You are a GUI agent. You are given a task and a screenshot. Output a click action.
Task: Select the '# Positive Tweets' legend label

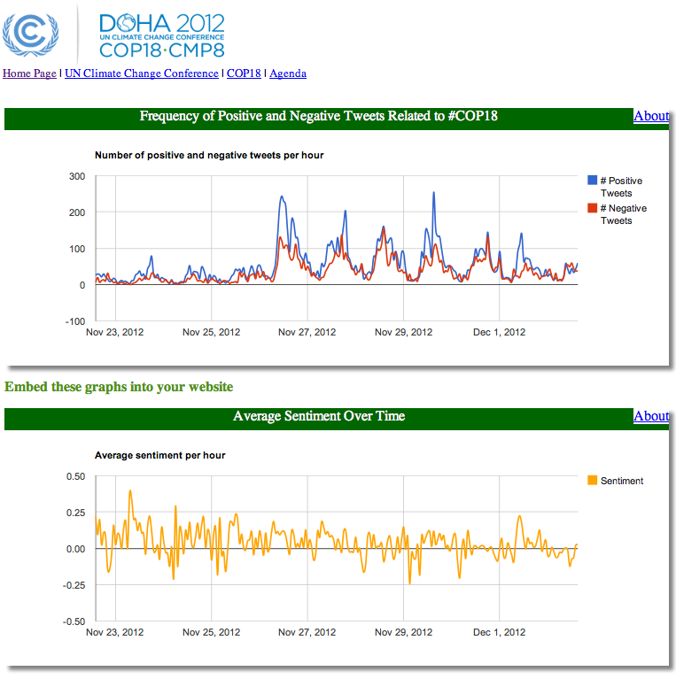(x=620, y=187)
